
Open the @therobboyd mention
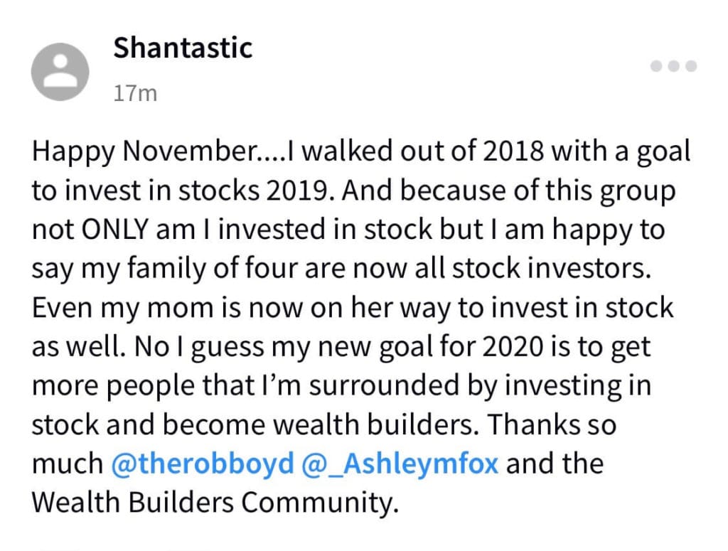click(x=203, y=464)
